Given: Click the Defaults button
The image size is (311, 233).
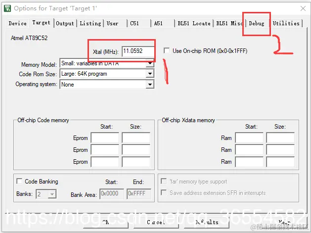Looking at the screenshot, I should 207,222.
